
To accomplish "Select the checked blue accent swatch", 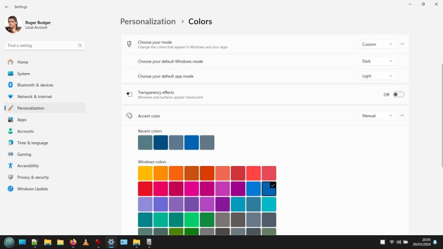I will pyautogui.click(x=269, y=189).
